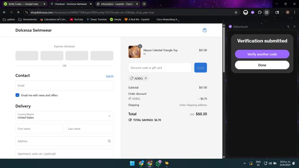299x168 pixels.
Task: Open the taskbar clock and date
Action: 285,163
